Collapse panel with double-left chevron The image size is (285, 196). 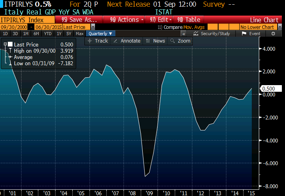[x=184, y=34]
